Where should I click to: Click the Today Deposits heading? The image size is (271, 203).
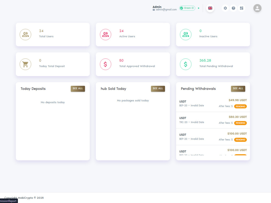tap(33, 89)
